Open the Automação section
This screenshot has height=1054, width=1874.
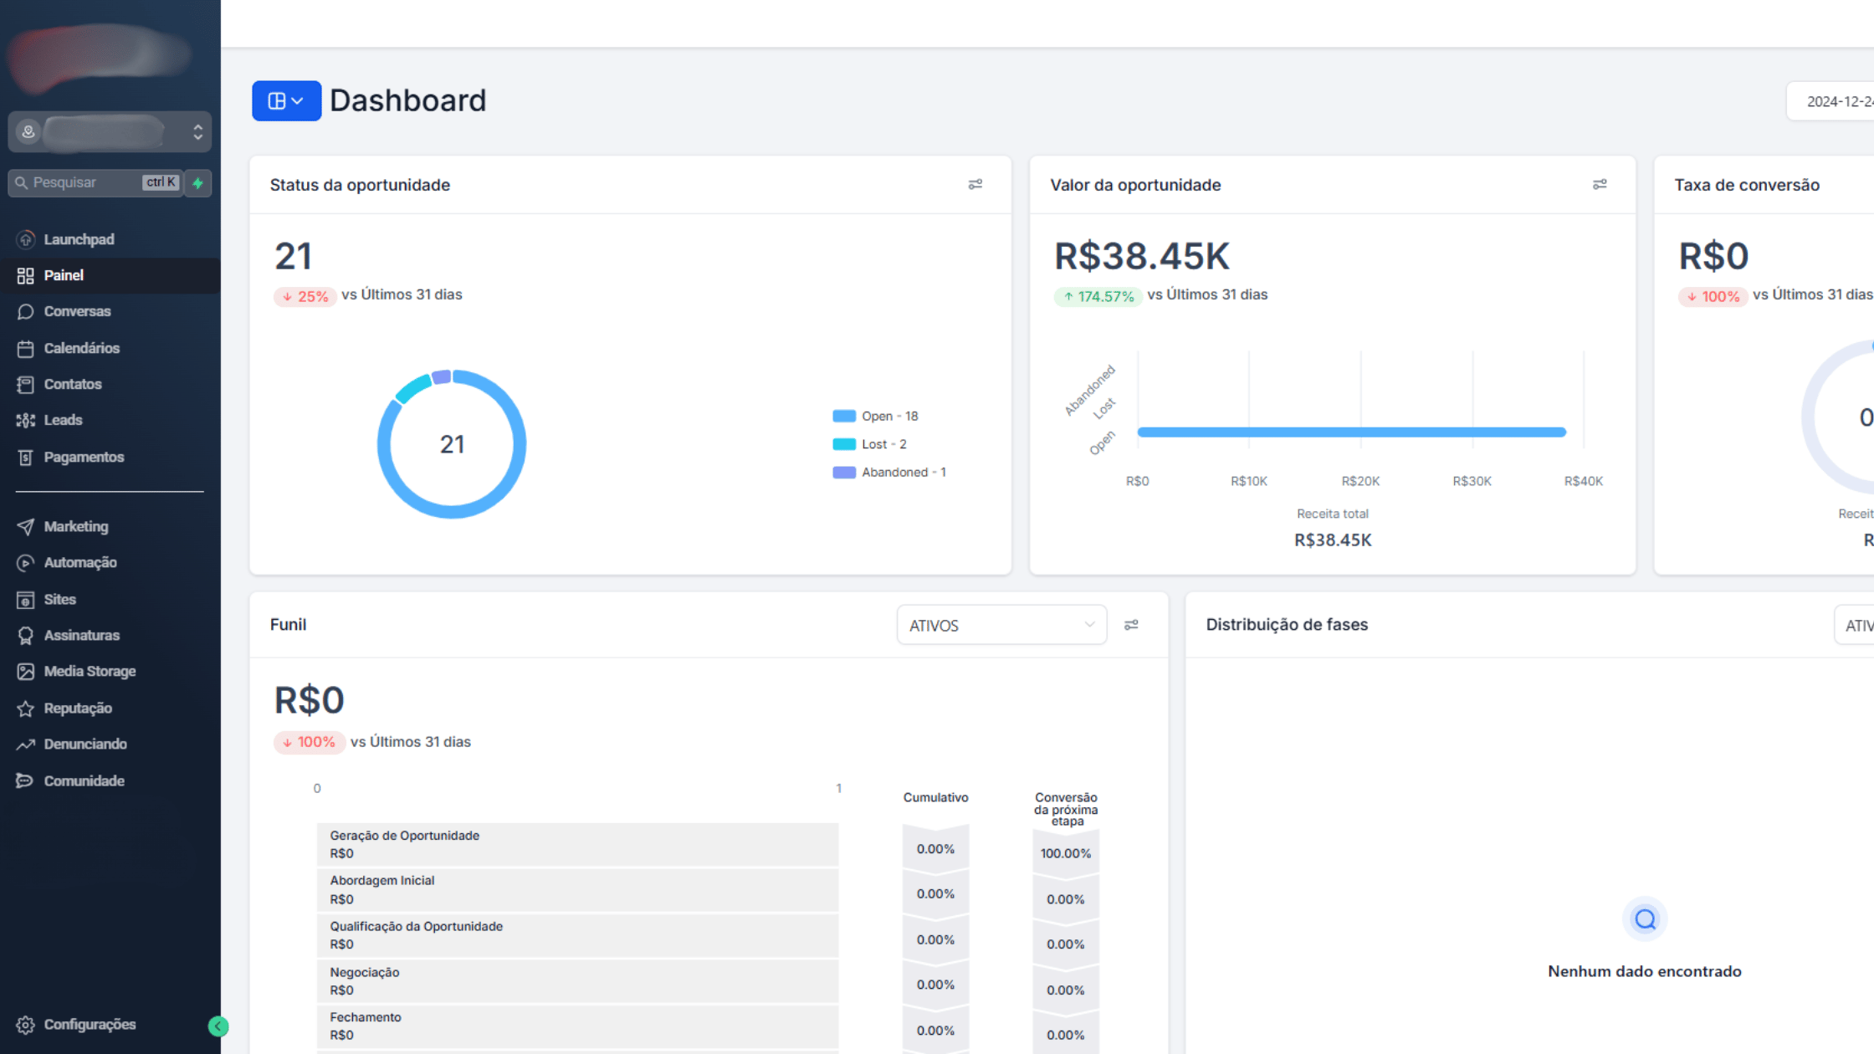pos(79,562)
